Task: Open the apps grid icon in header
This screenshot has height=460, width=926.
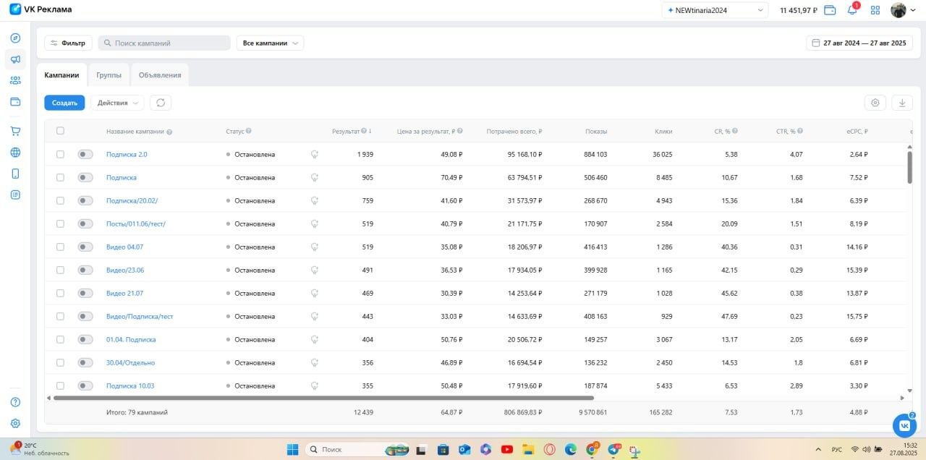Action: click(875, 10)
